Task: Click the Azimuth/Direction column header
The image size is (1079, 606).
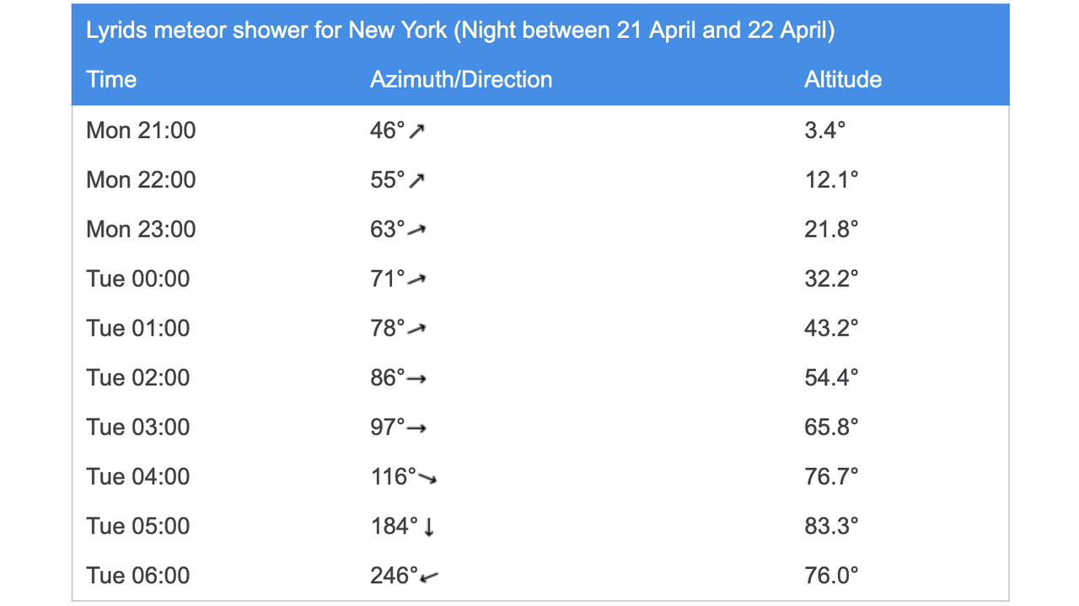Action: (461, 80)
